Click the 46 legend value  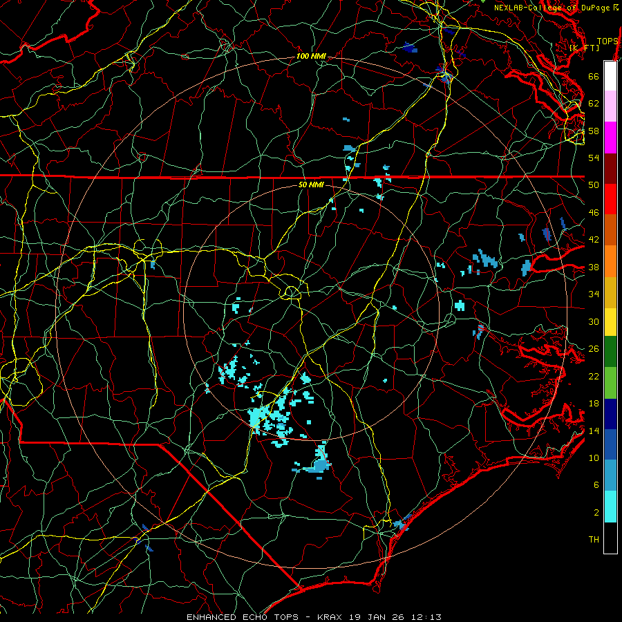click(x=594, y=213)
